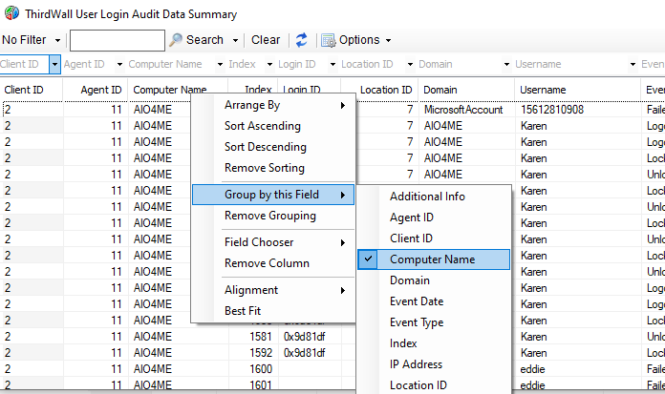Click the Options button label
This screenshot has height=394, width=665.
pos(359,40)
